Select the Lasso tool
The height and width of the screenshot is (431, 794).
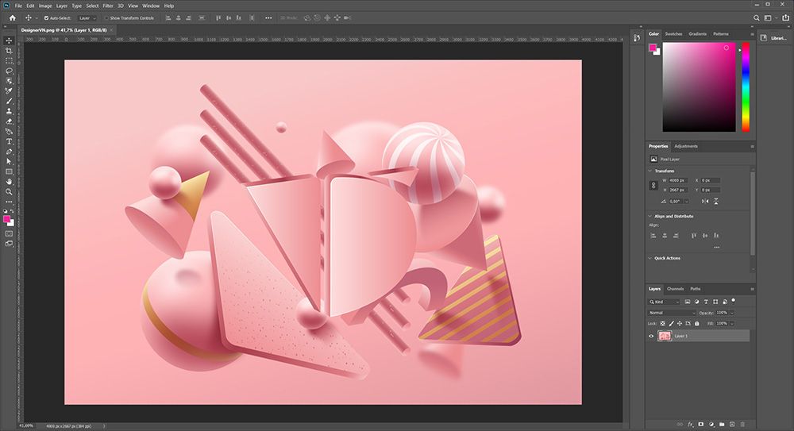(9, 71)
